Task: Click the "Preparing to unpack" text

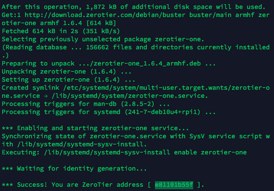Action: 38,63
